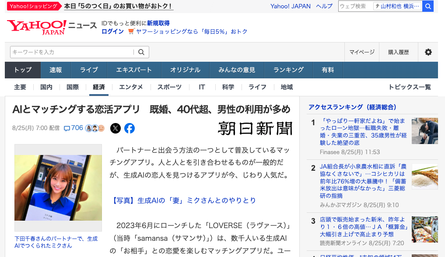Click the keyword search magnifier icon
The image size is (445, 257).
141,52
